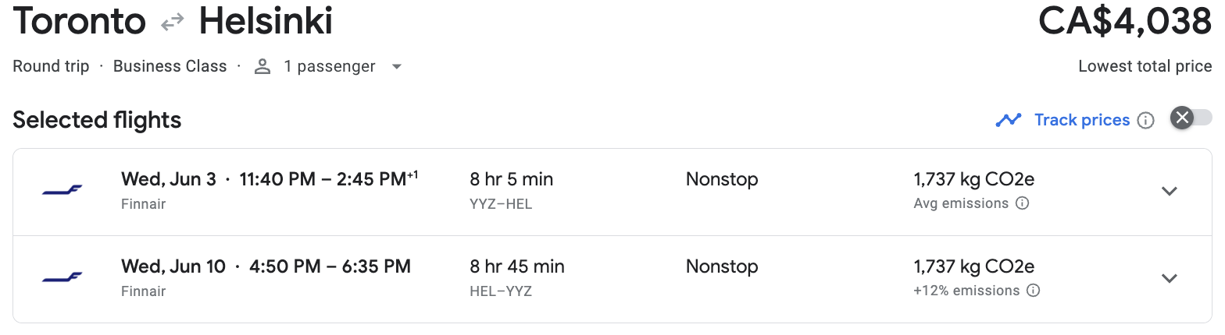The width and height of the screenshot is (1225, 335).
Task: Click the Finnair logo on the June 3 flight
Action: [x=62, y=191]
